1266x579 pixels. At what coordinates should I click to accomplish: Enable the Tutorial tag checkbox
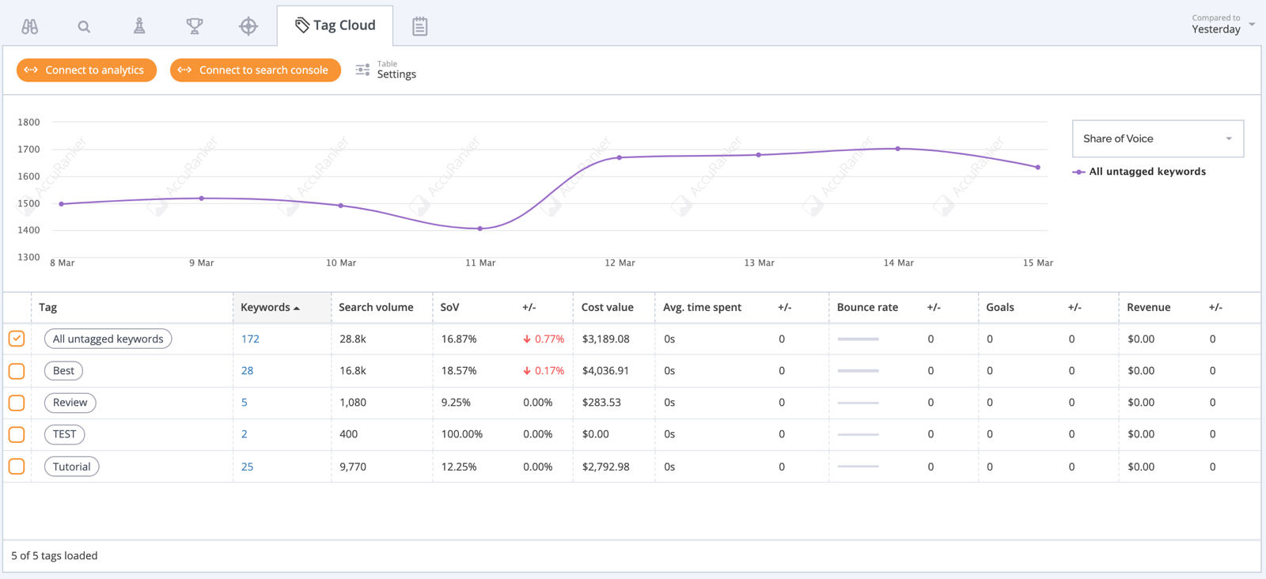[17, 467]
